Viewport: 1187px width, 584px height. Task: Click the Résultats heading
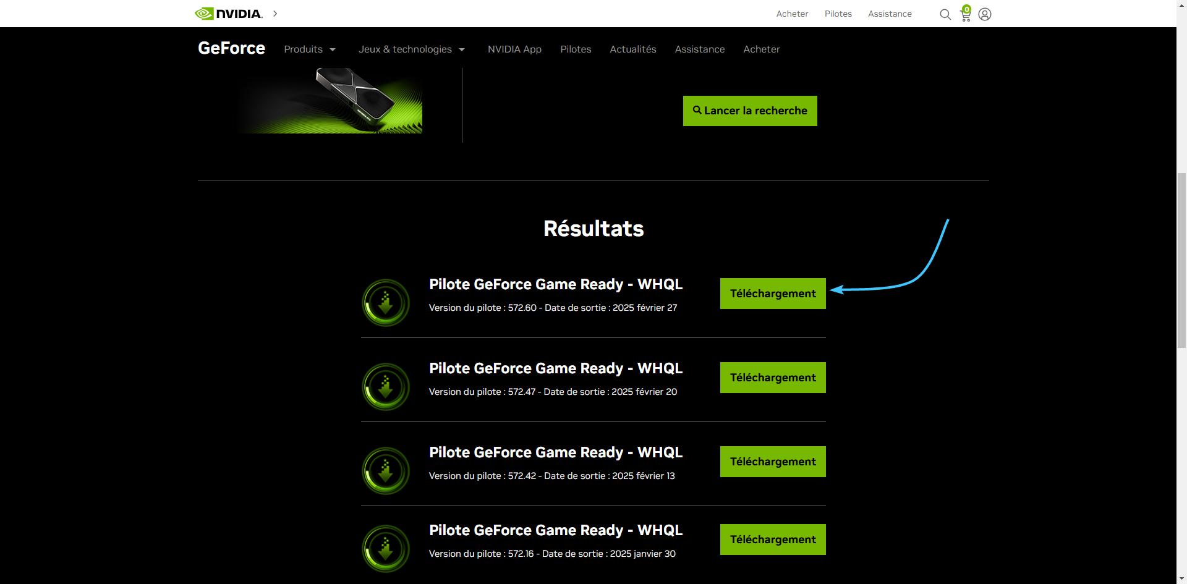593,229
